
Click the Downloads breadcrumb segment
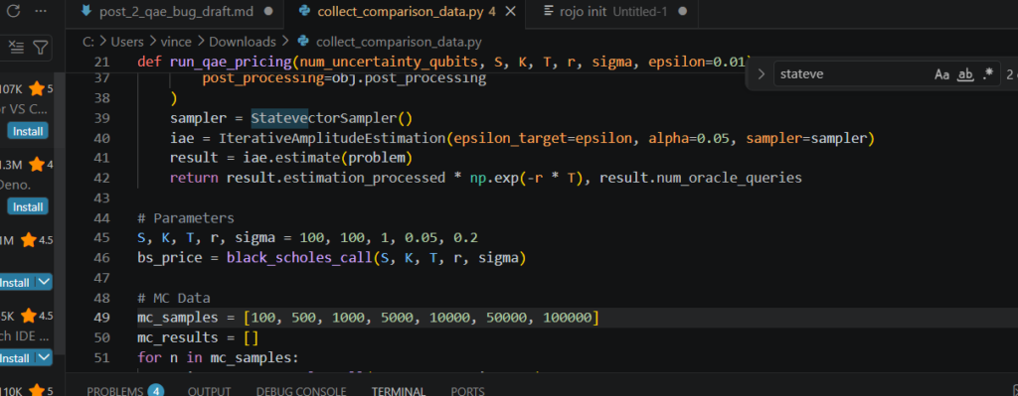click(x=243, y=42)
